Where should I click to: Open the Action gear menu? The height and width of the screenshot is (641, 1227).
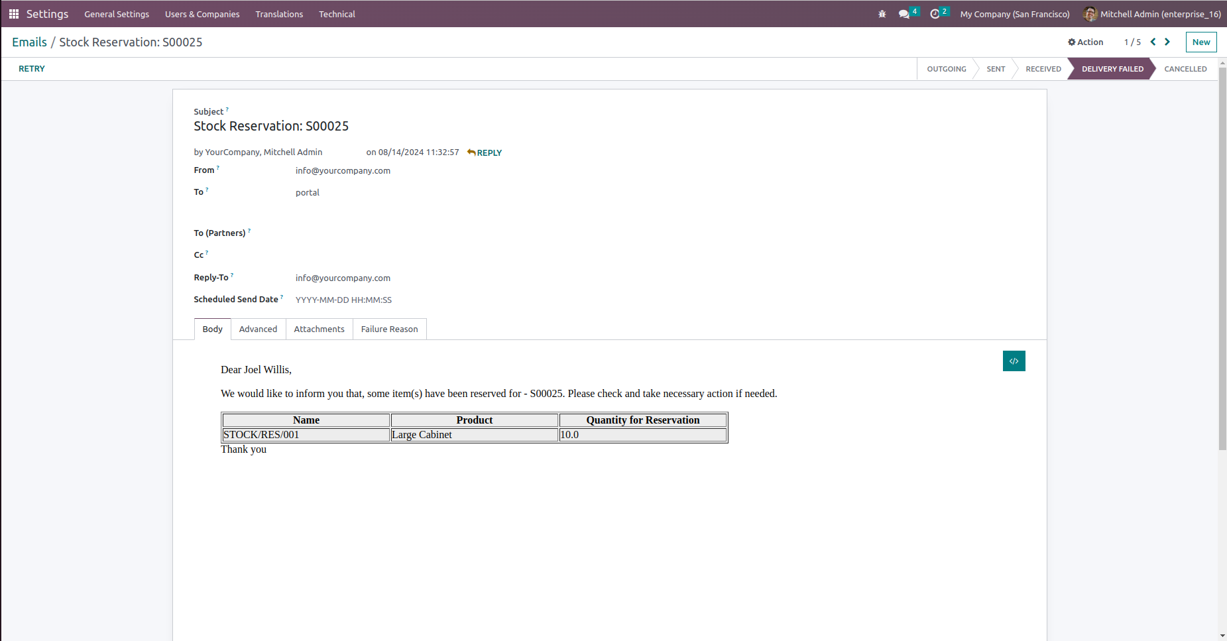point(1085,42)
